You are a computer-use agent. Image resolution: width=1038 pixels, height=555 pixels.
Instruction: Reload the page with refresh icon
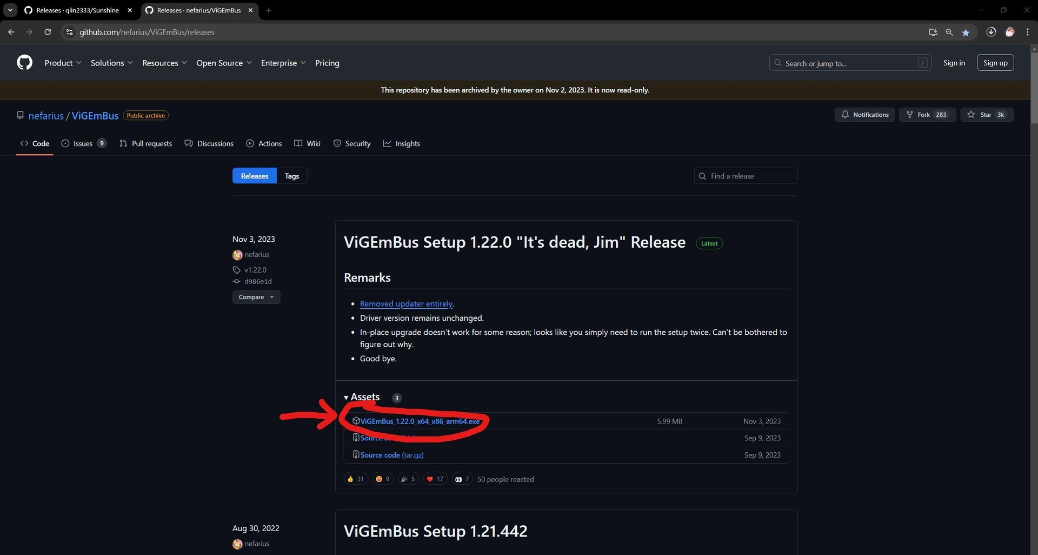(48, 32)
